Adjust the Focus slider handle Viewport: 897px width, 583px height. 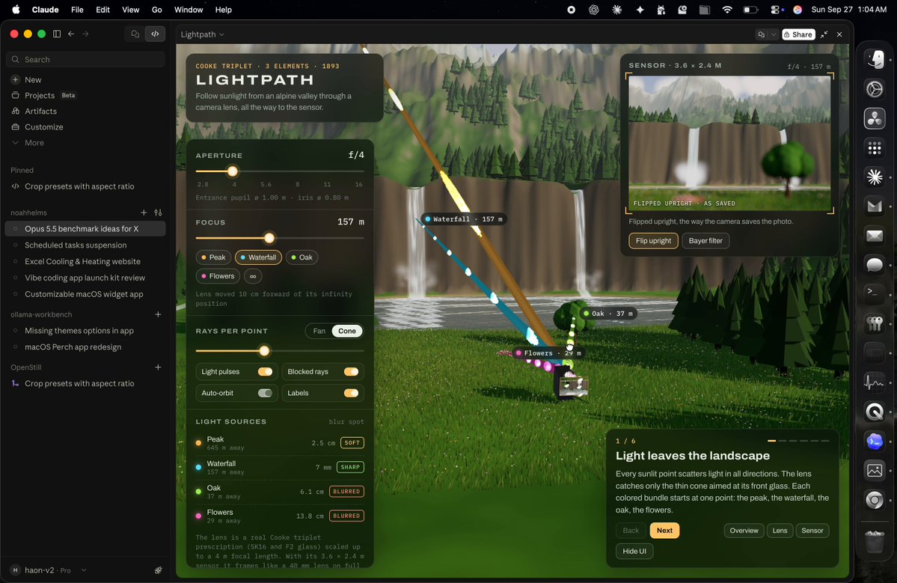click(269, 238)
